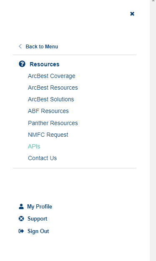Open My Profile text link

pyautogui.click(x=40, y=206)
